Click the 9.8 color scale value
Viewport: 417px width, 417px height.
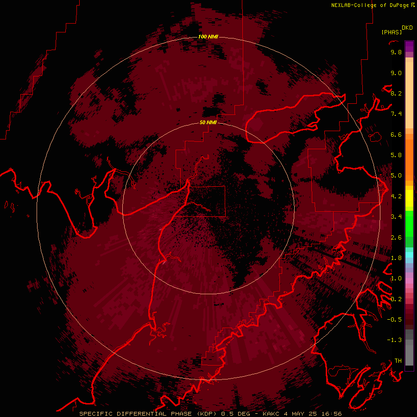396,52
